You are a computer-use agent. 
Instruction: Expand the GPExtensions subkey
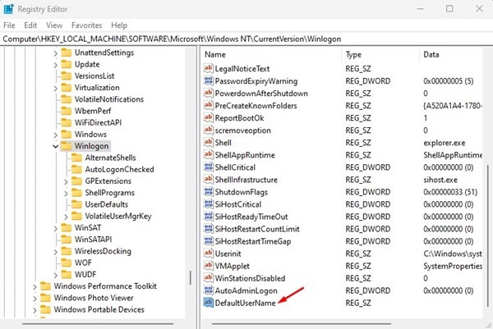click(66, 181)
